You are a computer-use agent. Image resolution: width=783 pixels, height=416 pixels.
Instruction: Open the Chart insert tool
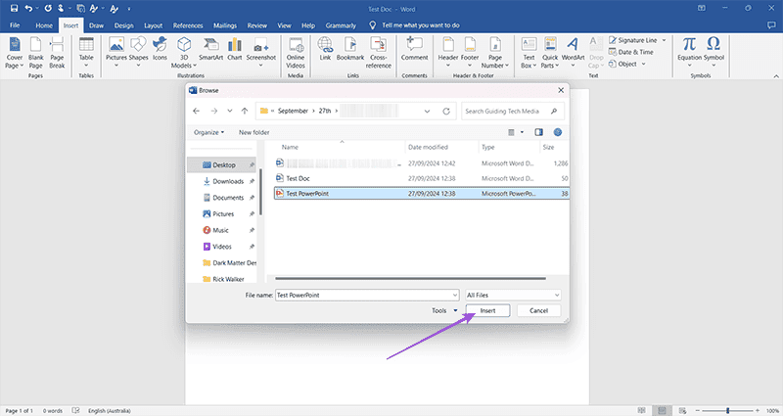point(235,45)
